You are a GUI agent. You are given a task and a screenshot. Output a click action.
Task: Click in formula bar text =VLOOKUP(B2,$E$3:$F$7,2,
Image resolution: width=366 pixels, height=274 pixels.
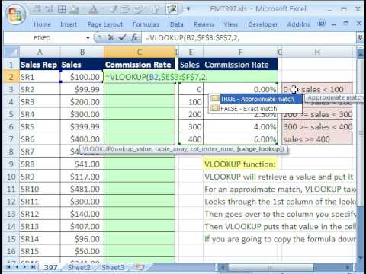tap(192, 38)
